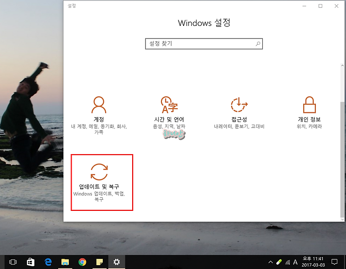Image resolution: width=346 pixels, height=269 pixels.
Task: Close the 설정 window
Action: tap(336, 6)
